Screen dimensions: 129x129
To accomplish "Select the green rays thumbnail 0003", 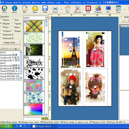I will (34, 50).
